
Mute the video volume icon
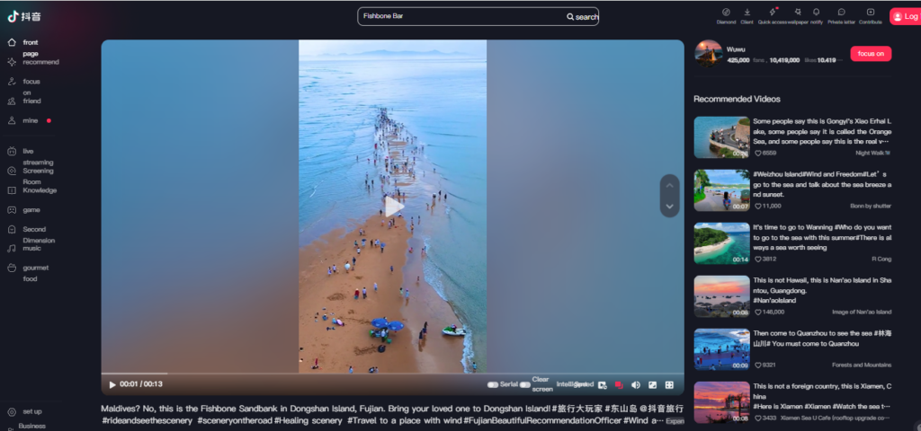pos(636,385)
